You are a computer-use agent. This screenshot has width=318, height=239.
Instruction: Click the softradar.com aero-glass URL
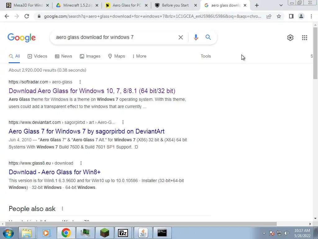(40, 82)
